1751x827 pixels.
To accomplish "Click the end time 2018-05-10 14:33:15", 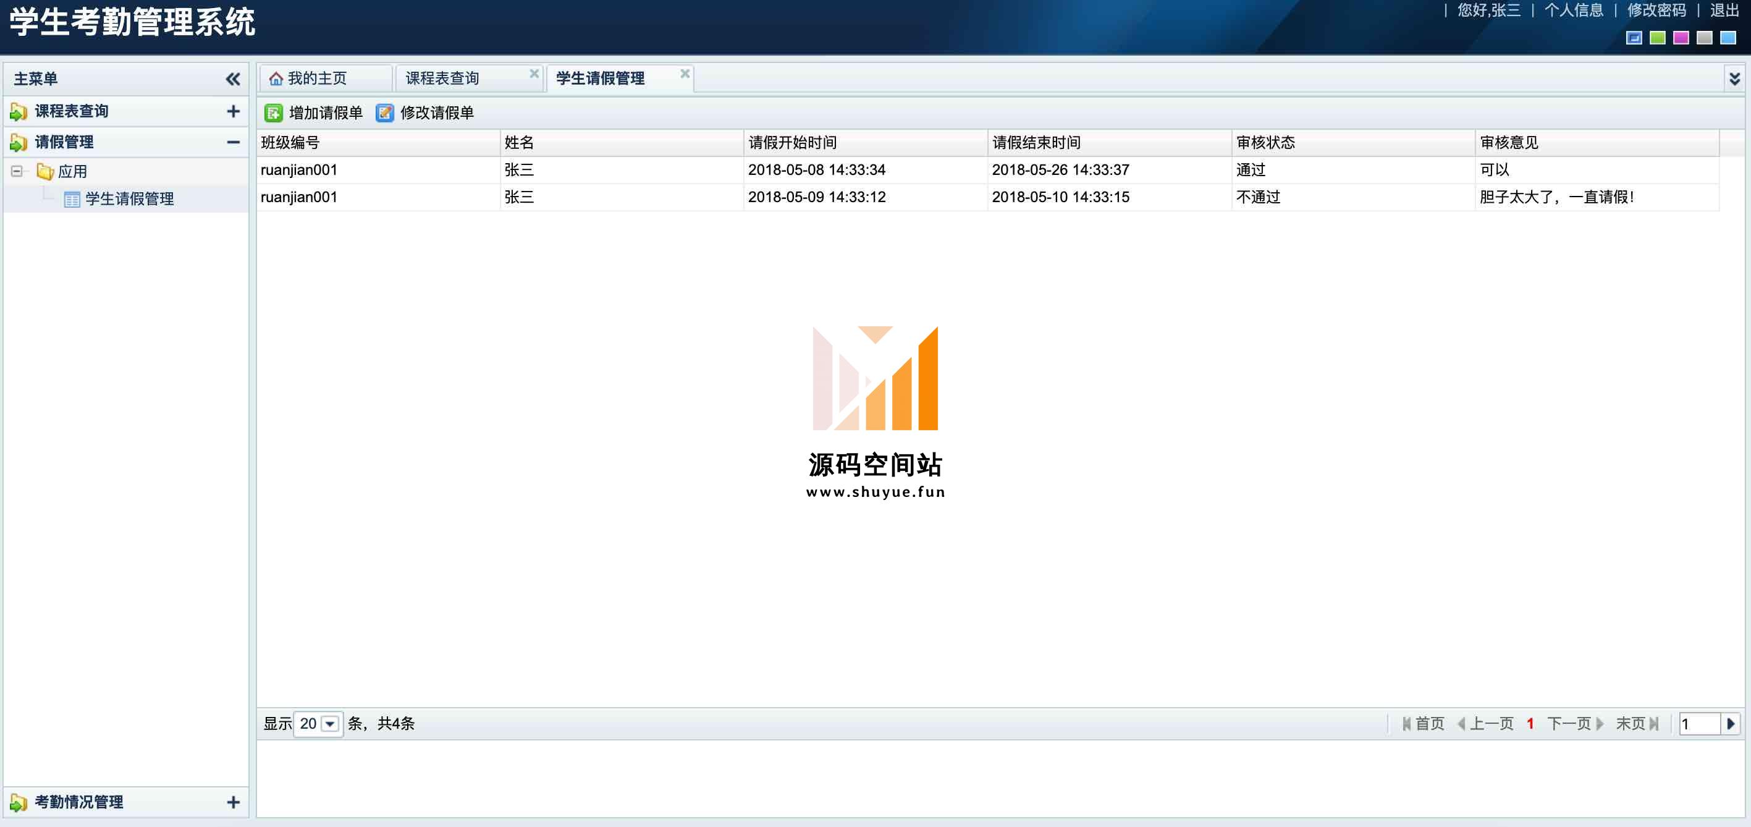I will coord(1060,197).
